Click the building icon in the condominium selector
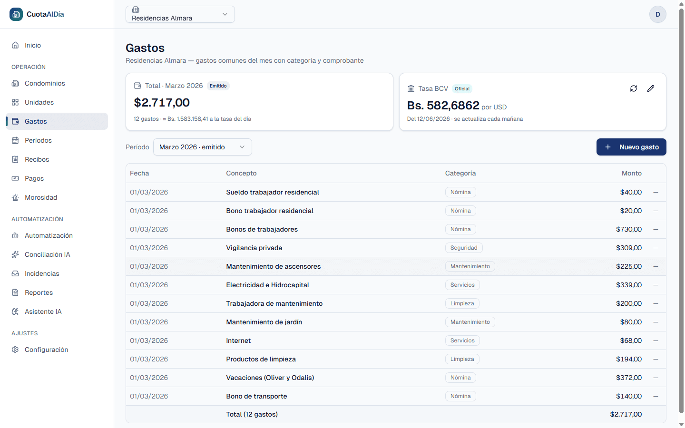Image resolution: width=685 pixels, height=428 pixels. 136,10
